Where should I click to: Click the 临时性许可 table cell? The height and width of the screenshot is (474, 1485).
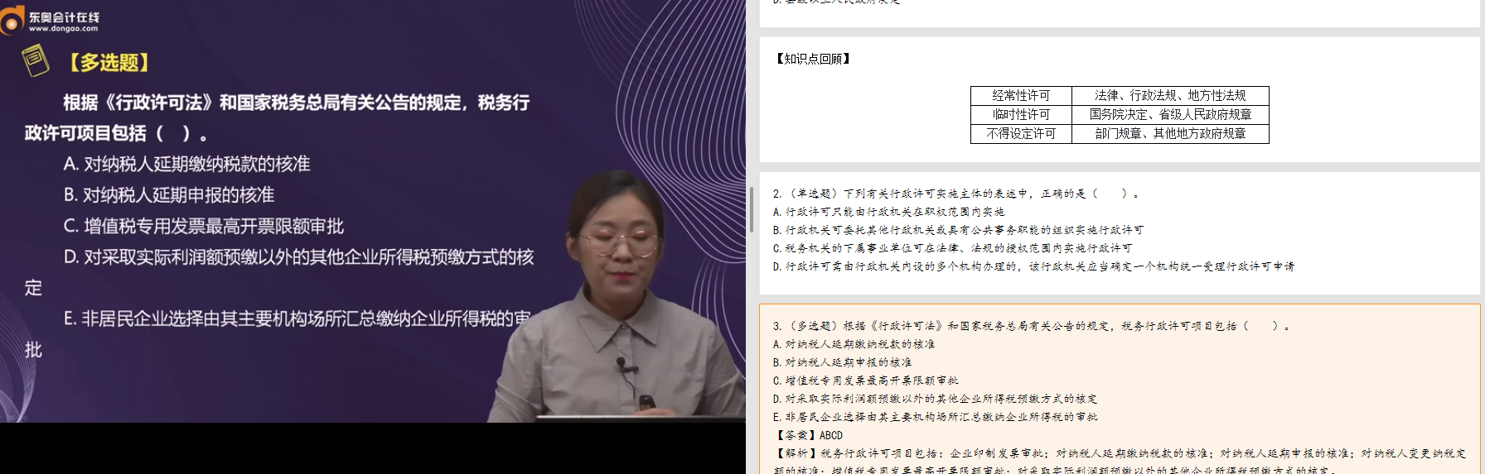[1021, 115]
